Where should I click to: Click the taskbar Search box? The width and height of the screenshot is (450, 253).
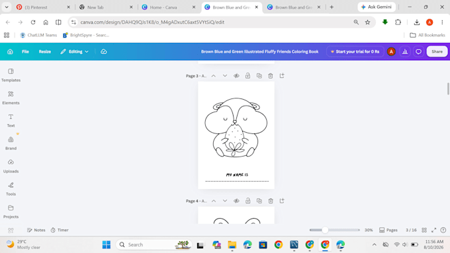pos(154,244)
